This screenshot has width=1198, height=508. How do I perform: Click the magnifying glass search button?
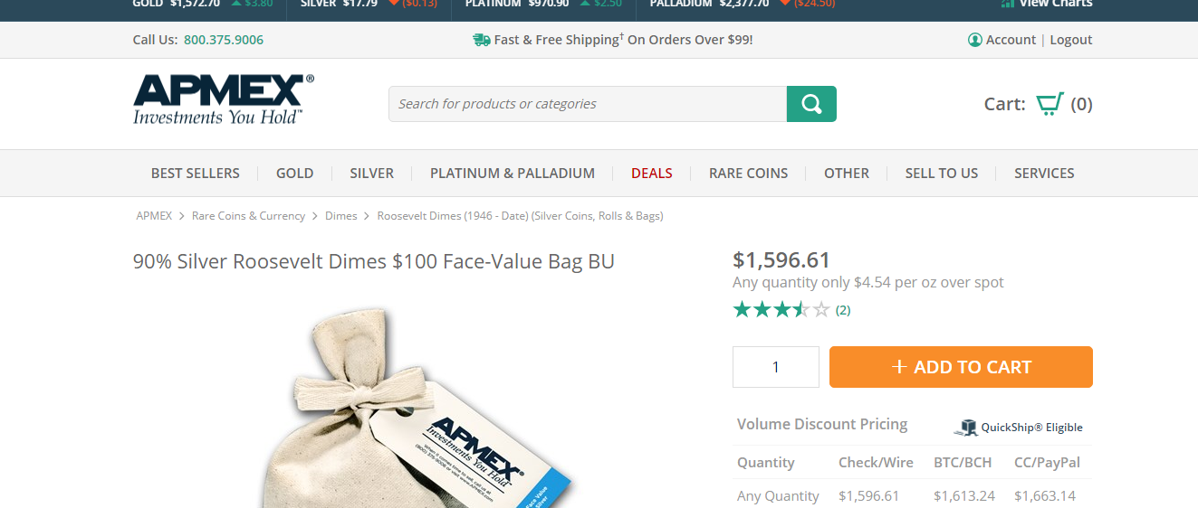[x=811, y=104]
